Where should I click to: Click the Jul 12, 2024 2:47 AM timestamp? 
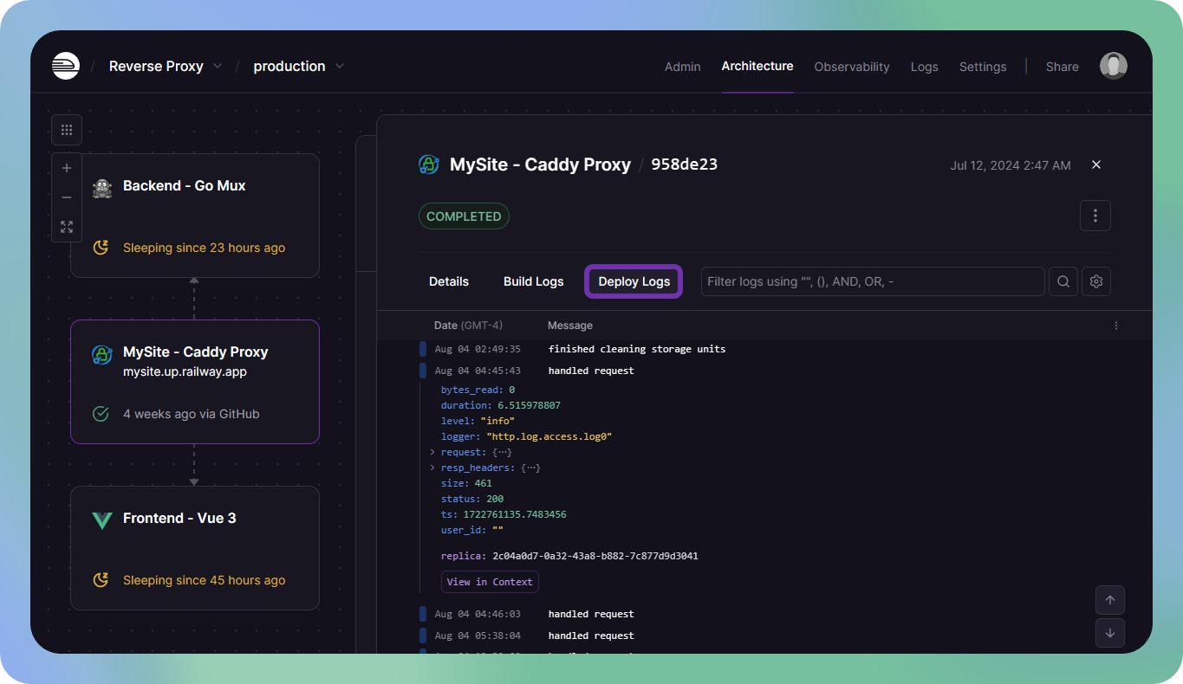[x=1011, y=165]
